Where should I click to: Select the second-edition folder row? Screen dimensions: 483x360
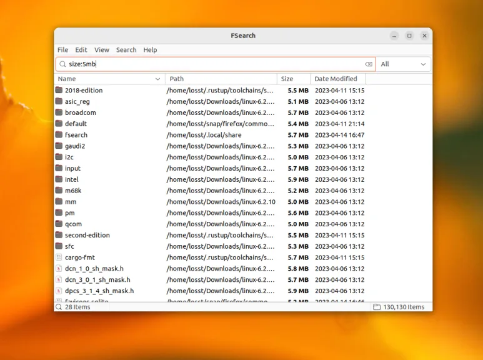243,235
